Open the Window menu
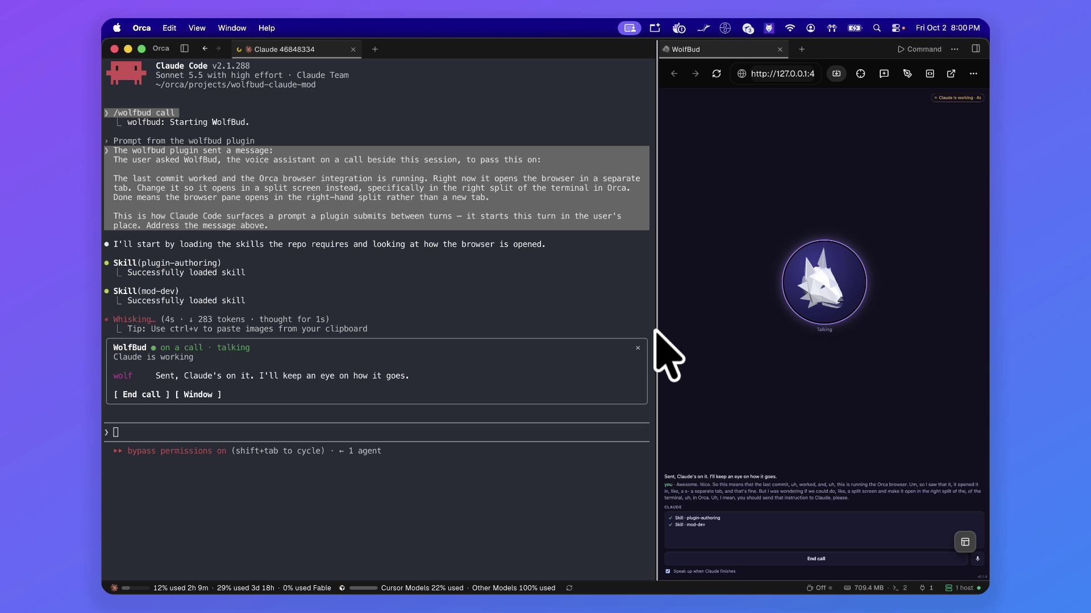Screen dimensions: 1091x613 [232, 28]
